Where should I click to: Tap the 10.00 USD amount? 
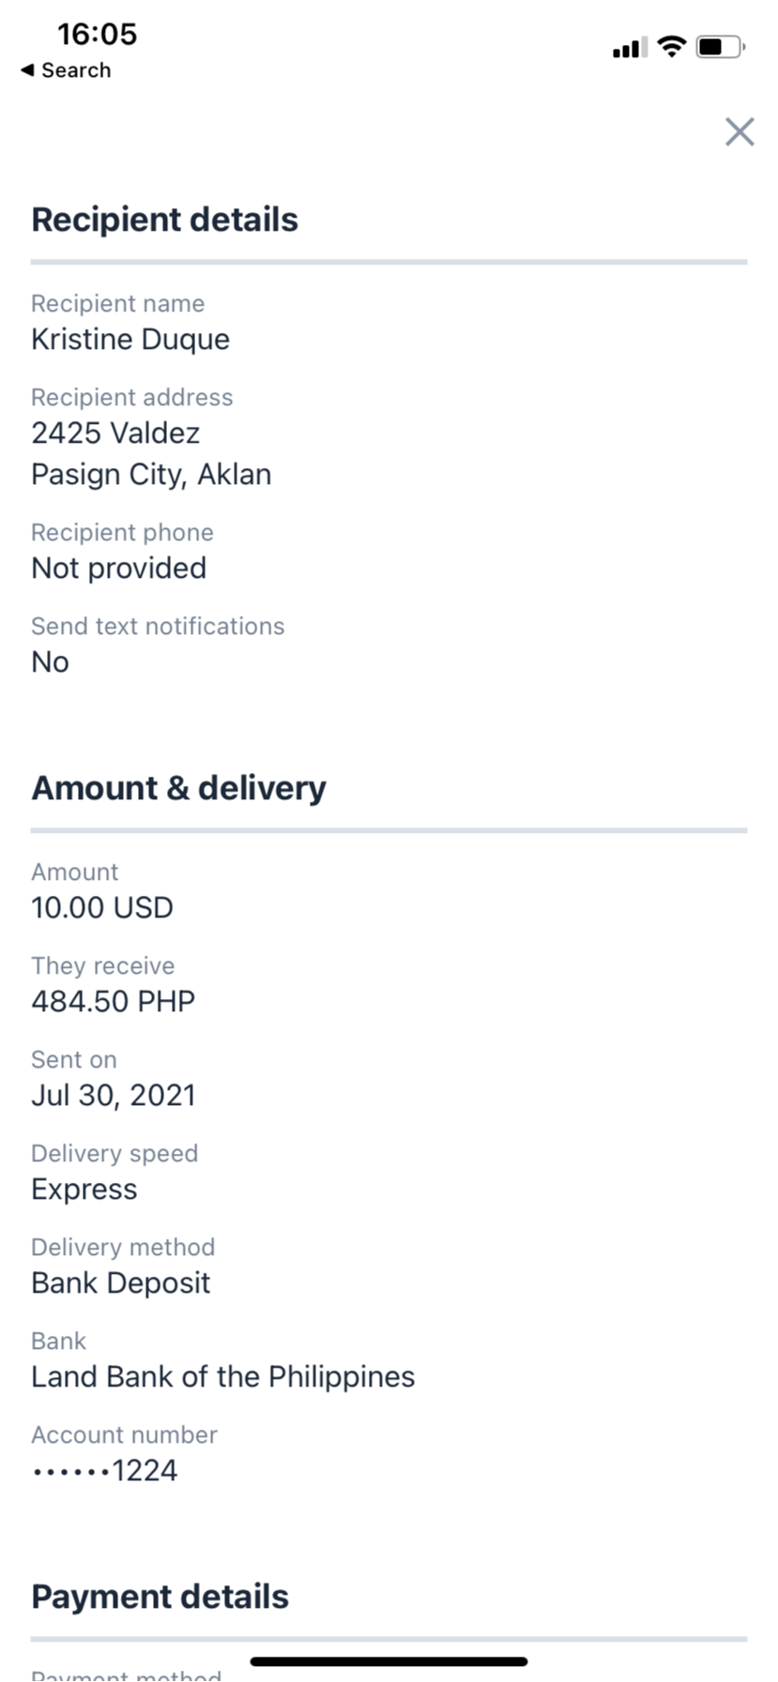click(x=102, y=908)
